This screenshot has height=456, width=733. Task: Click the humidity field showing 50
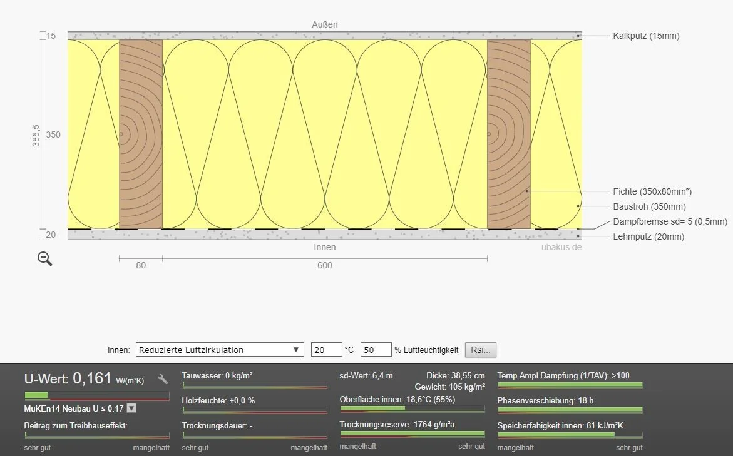pos(376,350)
